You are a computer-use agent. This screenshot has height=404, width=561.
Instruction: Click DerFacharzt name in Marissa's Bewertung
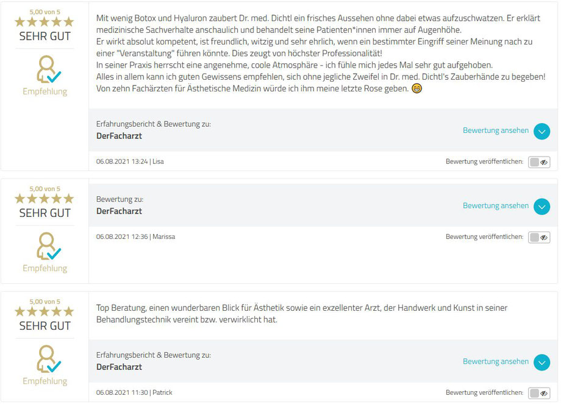[x=119, y=211]
